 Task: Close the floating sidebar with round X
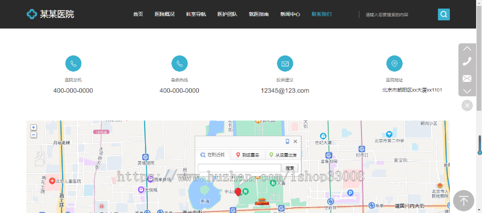(467, 105)
